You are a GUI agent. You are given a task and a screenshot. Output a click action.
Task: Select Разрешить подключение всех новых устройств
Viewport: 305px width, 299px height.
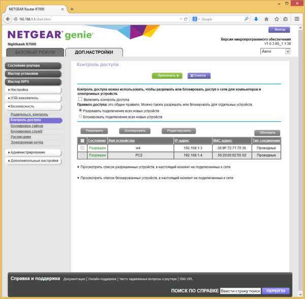(80, 111)
